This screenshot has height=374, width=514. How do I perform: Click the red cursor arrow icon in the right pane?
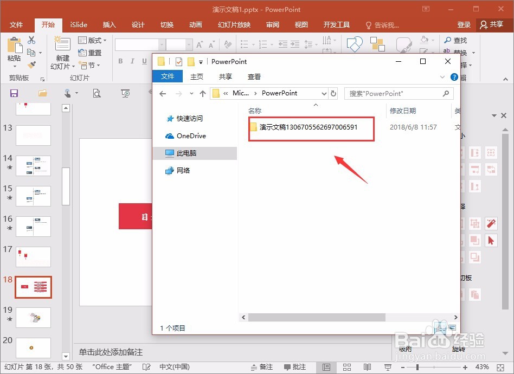491,241
